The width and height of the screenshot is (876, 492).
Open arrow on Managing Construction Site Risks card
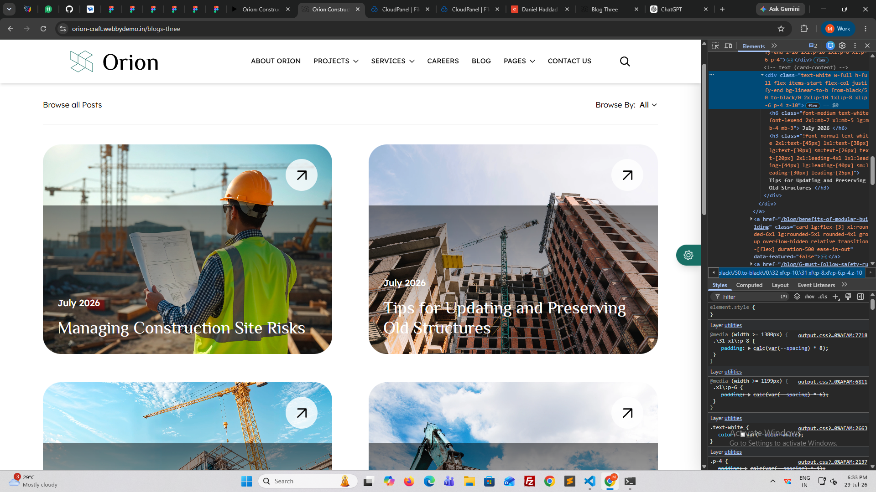(x=302, y=175)
